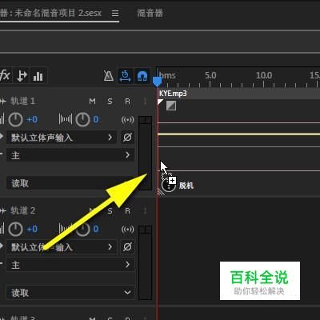
Task: Click 轨道 2 pan value 0
Action: [x=96, y=229]
